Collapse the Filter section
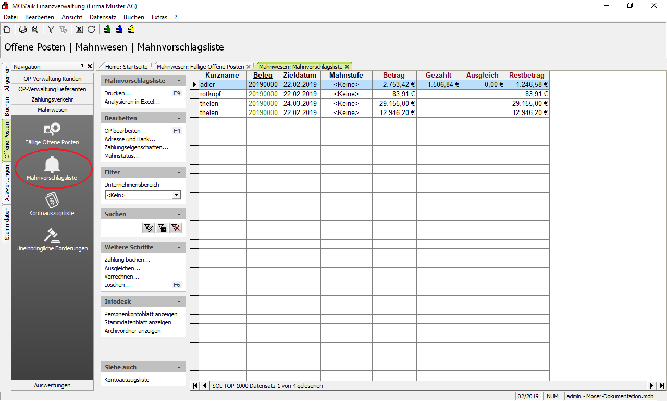Viewport: 667px width, 401px height. [x=179, y=172]
